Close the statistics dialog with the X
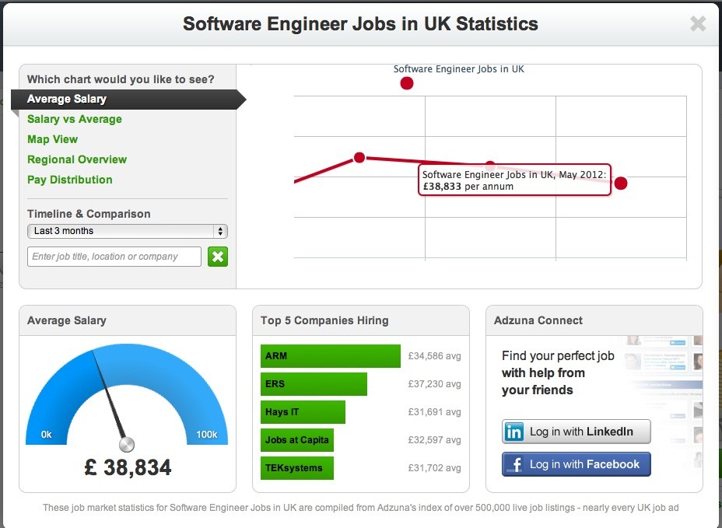 (698, 23)
